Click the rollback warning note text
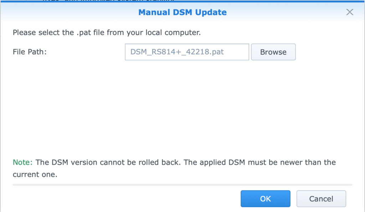Screen dimensions: 365x212 (x=174, y=168)
